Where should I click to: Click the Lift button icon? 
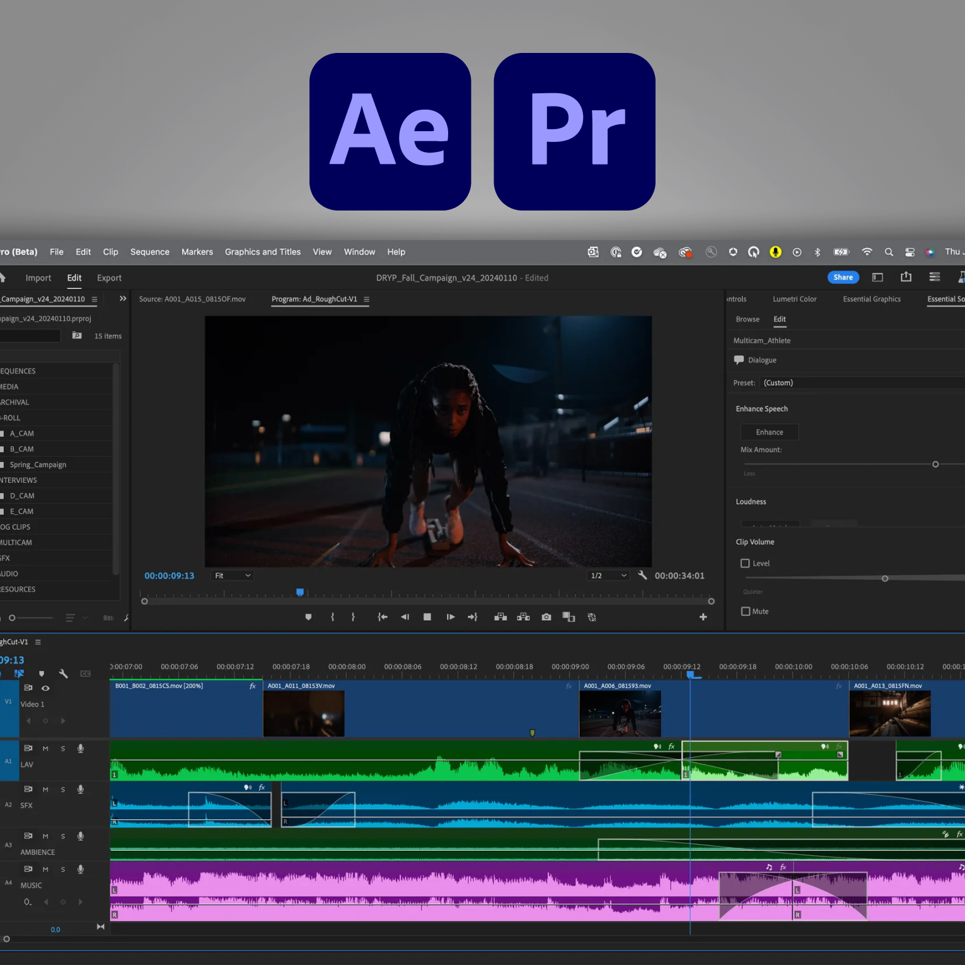(500, 617)
